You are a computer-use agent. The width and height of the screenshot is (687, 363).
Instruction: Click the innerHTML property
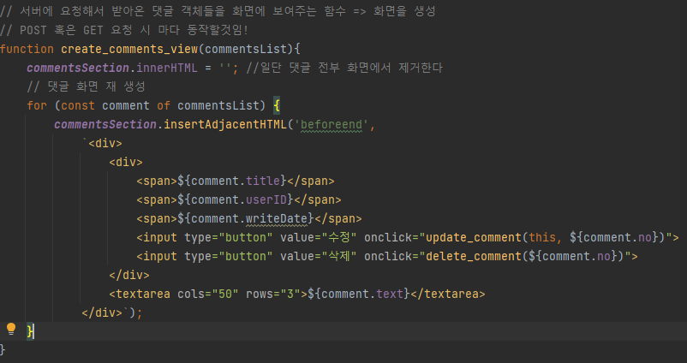pos(167,68)
